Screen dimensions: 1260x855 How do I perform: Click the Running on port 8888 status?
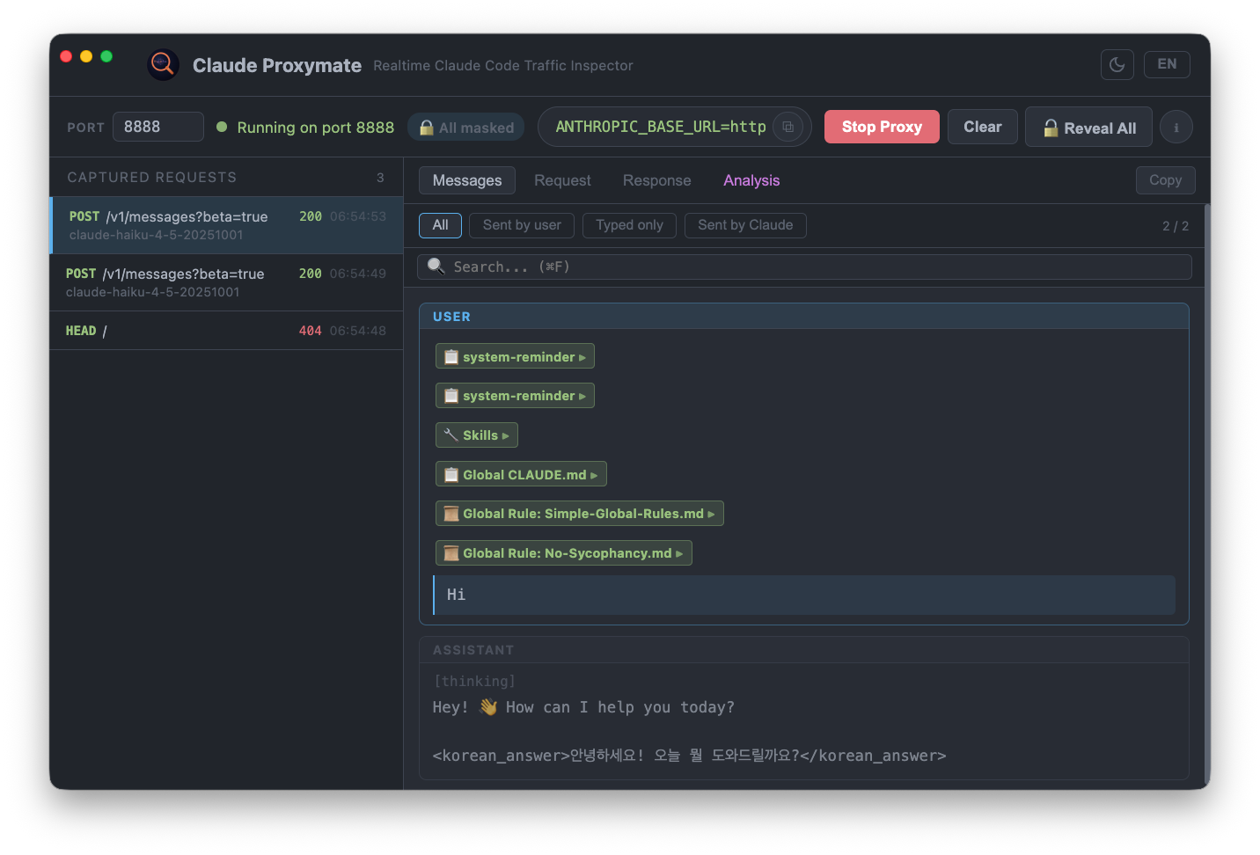315,128
